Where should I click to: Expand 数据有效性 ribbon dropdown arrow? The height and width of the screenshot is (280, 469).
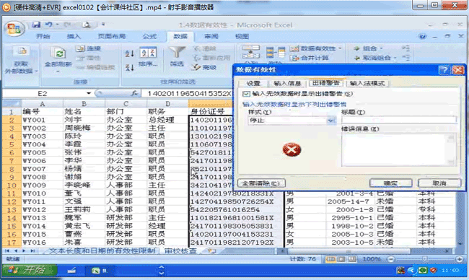pos(340,48)
